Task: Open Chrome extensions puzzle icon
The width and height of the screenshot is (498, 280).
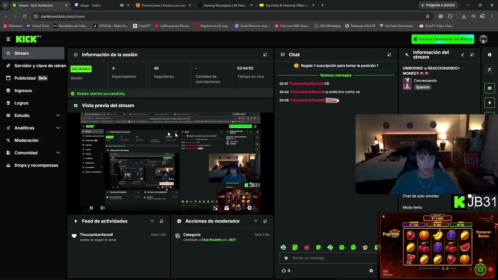Action: point(450,16)
